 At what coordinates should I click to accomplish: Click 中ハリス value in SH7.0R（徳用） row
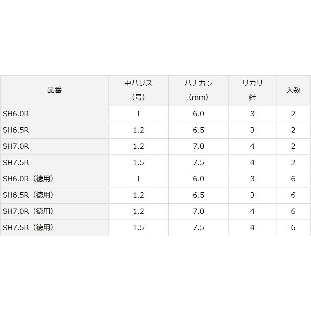tap(138, 211)
